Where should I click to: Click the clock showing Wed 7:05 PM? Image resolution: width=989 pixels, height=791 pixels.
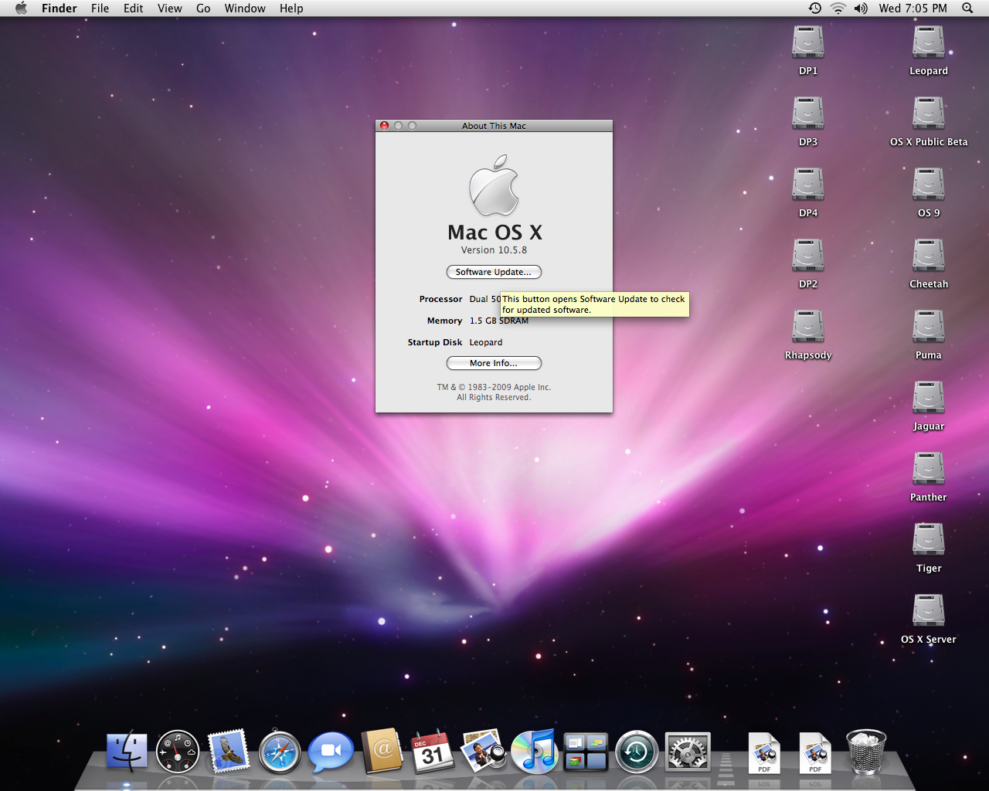coord(913,8)
